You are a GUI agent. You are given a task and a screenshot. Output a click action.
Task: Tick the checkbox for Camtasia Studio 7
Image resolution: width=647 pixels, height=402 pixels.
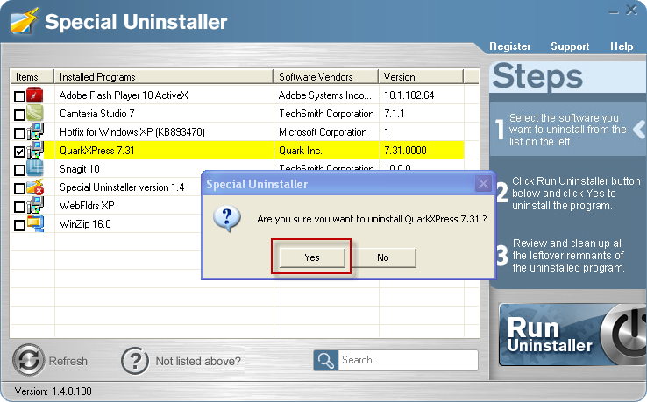19,115
